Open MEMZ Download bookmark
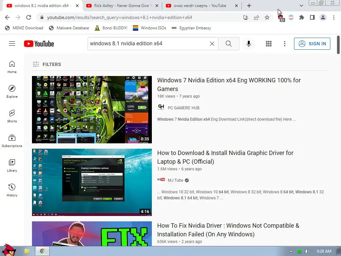This screenshot has width=341, height=256. tap(24, 28)
